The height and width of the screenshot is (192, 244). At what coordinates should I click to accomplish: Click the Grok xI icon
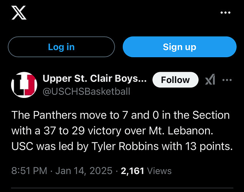210,79
